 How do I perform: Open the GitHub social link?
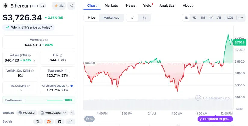click(x=60, y=121)
